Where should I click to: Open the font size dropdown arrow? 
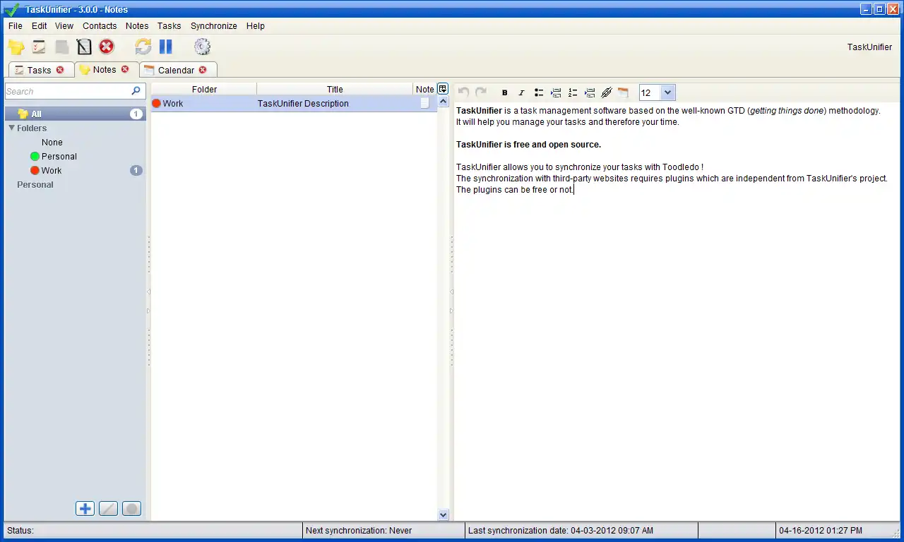click(668, 92)
